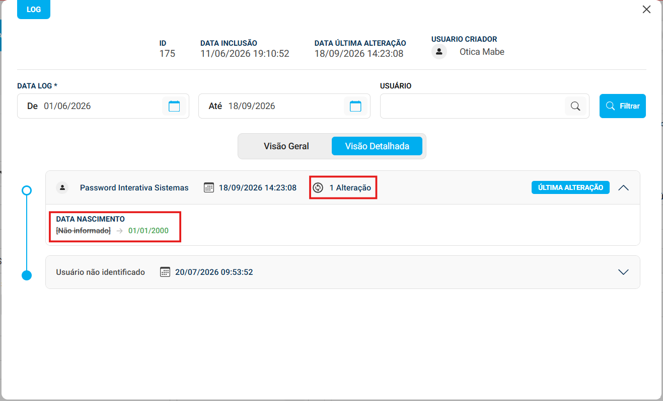Screen dimensions: 663x401
Task: Click the Otica Mabe user avatar icon
Action: [439, 52]
